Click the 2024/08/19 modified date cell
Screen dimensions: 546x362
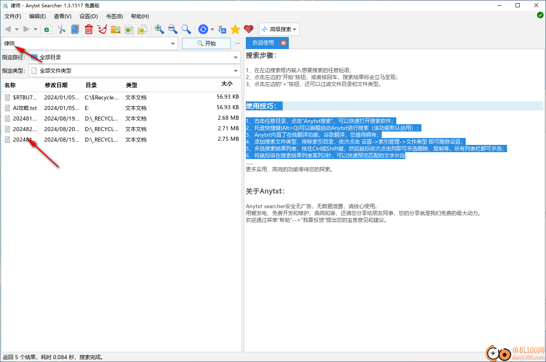click(62, 119)
